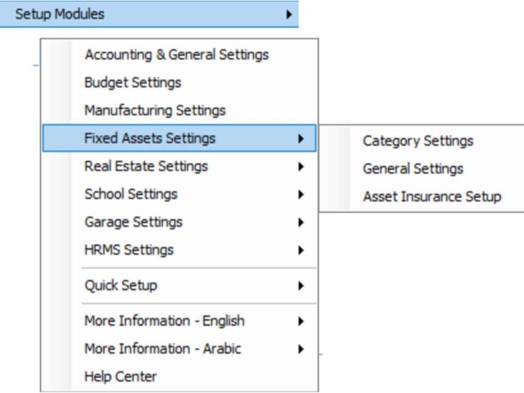This screenshot has height=393, width=524.
Task: Expand School Settings submenu arrow
Action: point(300,194)
